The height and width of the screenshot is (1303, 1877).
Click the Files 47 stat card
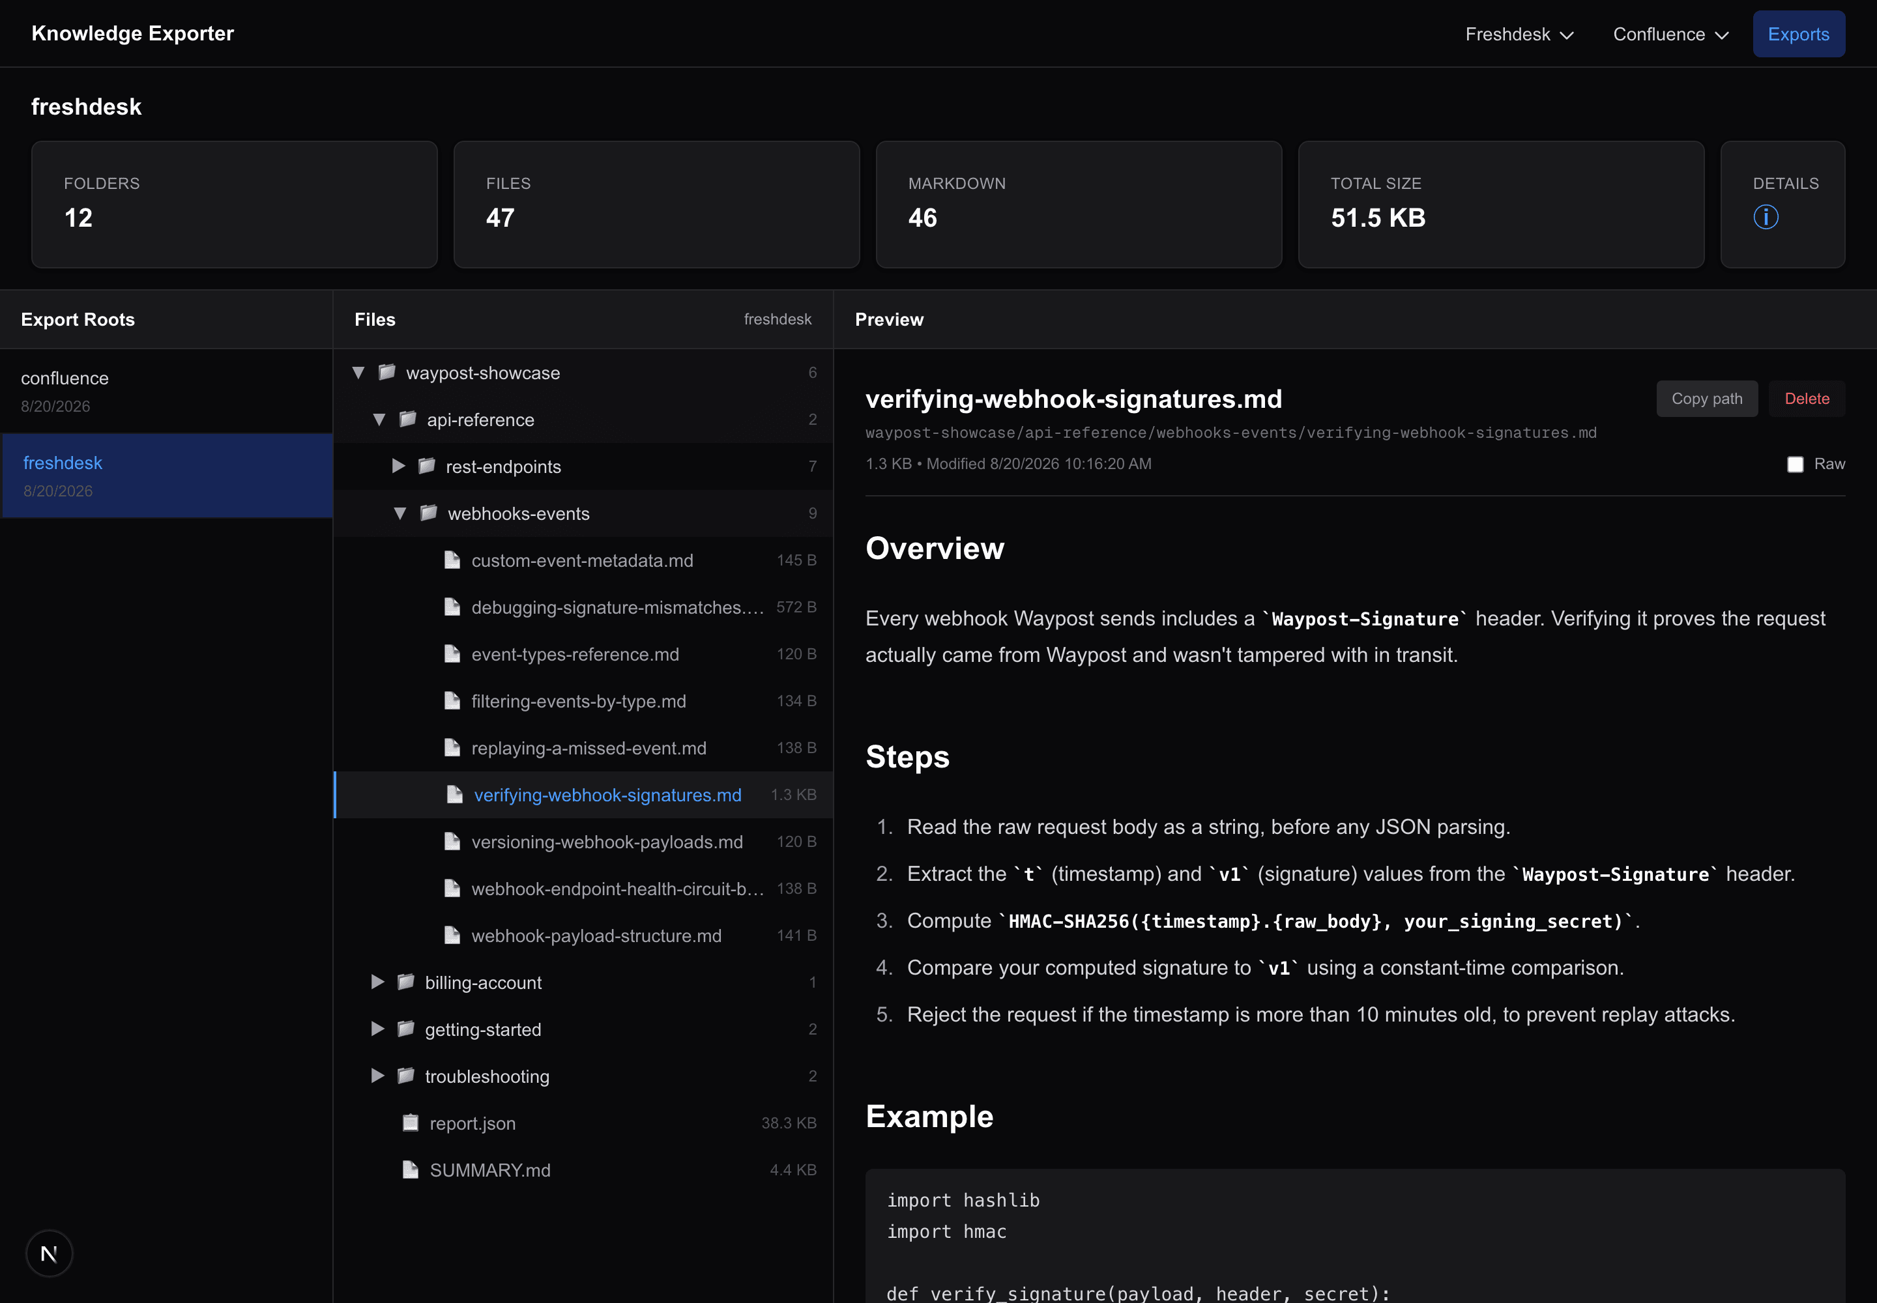point(657,204)
